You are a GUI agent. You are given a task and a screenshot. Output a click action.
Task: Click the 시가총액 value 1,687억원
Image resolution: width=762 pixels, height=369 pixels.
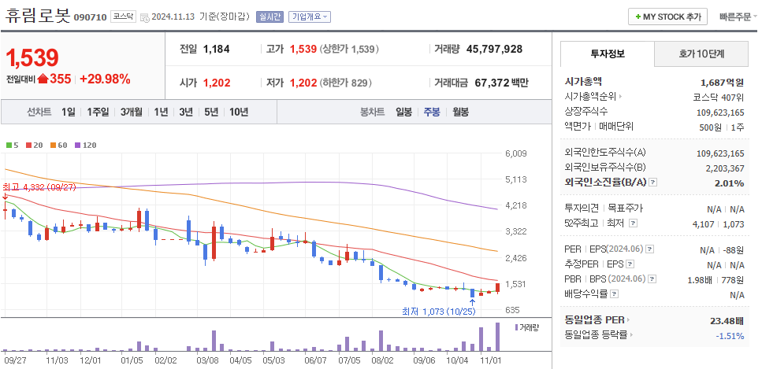tap(722, 82)
